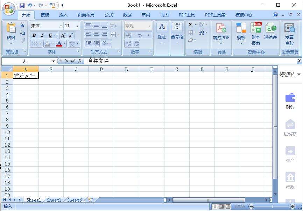Expand the 资源库 panel dropdown arrow
303x211 pixels.
tap(299, 75)
